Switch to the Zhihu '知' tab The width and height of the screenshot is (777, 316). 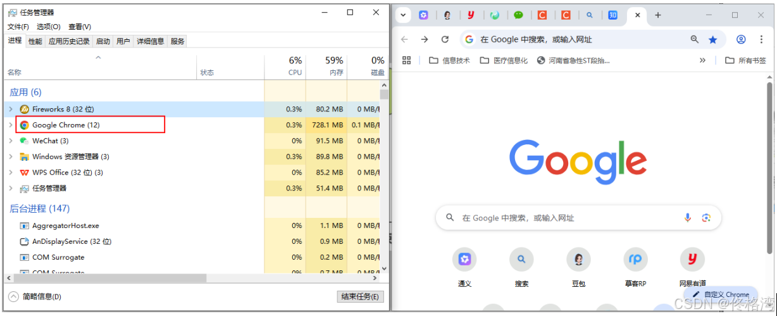[612, 15]
